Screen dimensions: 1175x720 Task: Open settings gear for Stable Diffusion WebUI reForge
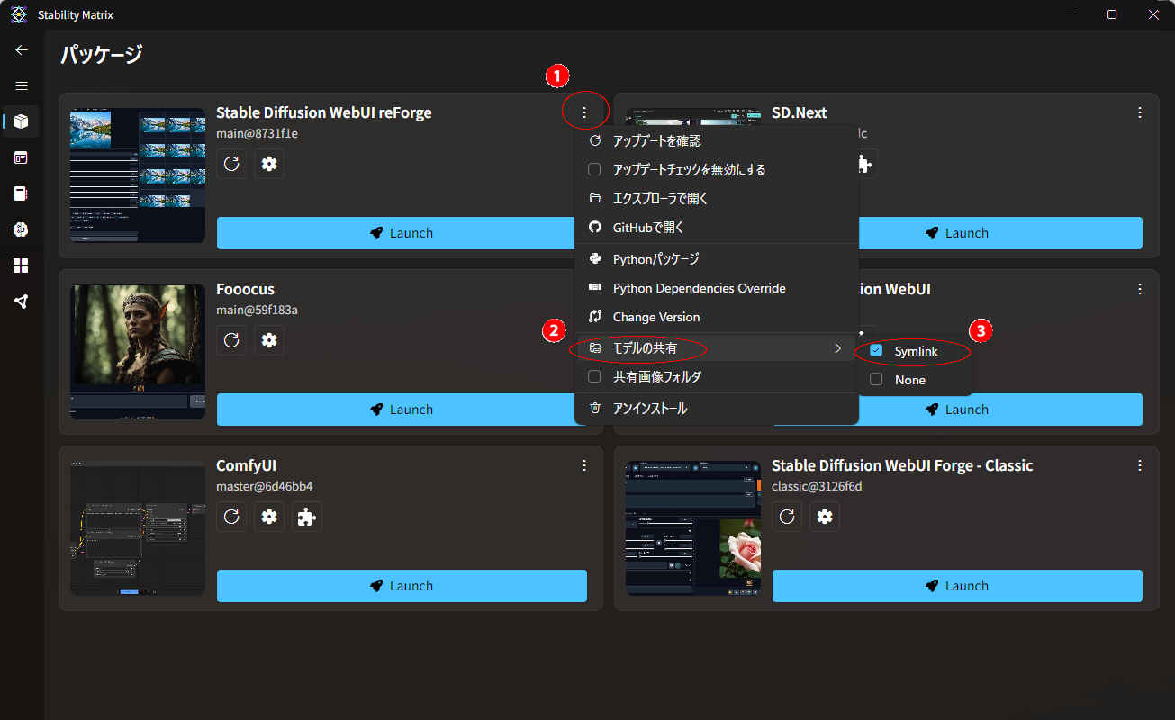click(269, 164)
